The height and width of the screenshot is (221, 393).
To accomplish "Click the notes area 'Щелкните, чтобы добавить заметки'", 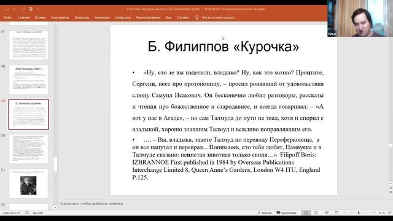I will (x=92, y=204).
